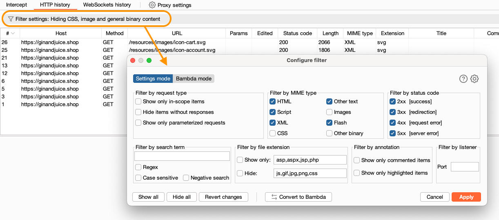This screenshot has height=220, width=499.
Task: Click the funnel filter icon in filter bar
Action: coord(11,19)
